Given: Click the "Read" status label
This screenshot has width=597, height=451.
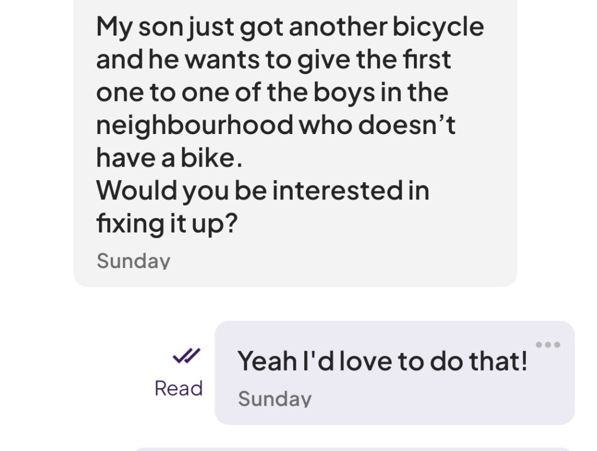Looking at the screenshot, I should [x=178, y=389].
